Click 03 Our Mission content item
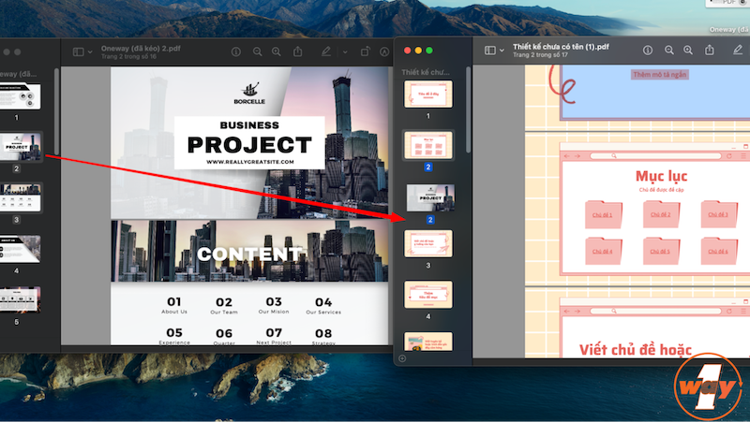Image resolution: width=750 pixels, height=422 pixels. tap(274, 306)
